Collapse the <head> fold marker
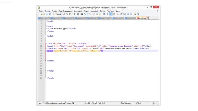Screen dimensions: 198x111 [x=45, y=26]
